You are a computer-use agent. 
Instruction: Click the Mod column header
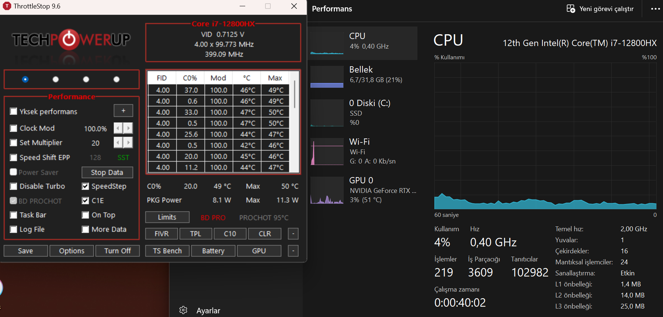click(218, 78)
